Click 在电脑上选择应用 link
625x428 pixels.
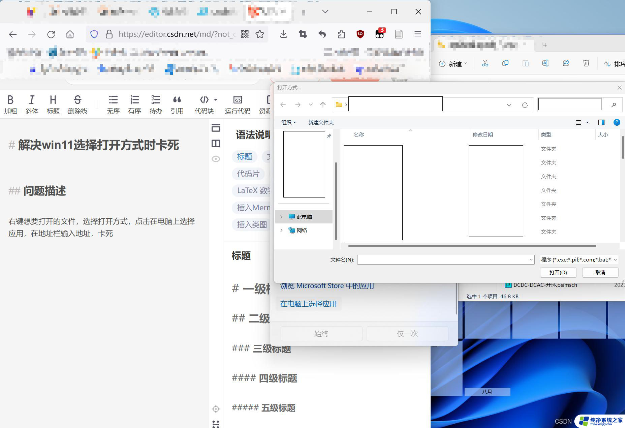(308, 304)
